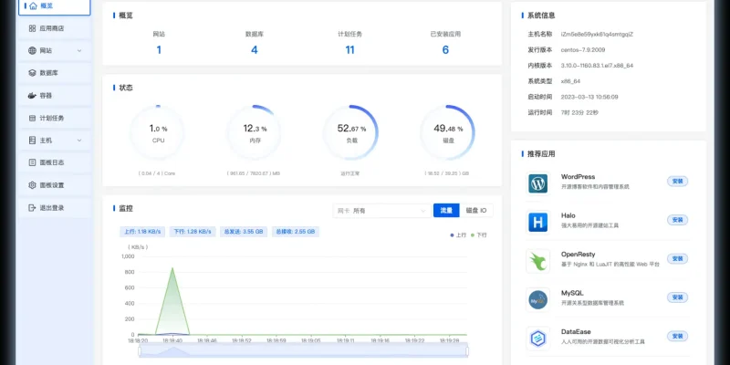Click the OpenResty bird logo

pos(537,261)
